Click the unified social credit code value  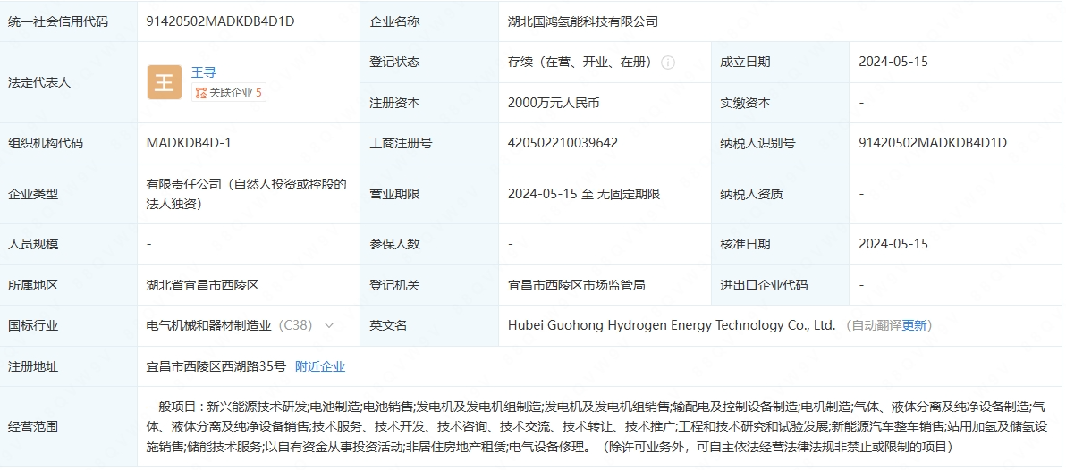(x=220, y=21)
